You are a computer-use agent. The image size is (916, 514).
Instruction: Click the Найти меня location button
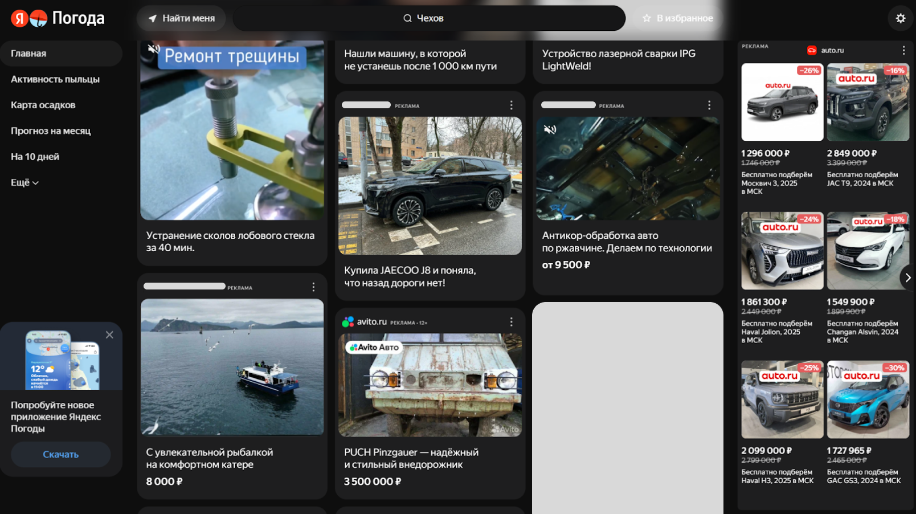[181, 18]
